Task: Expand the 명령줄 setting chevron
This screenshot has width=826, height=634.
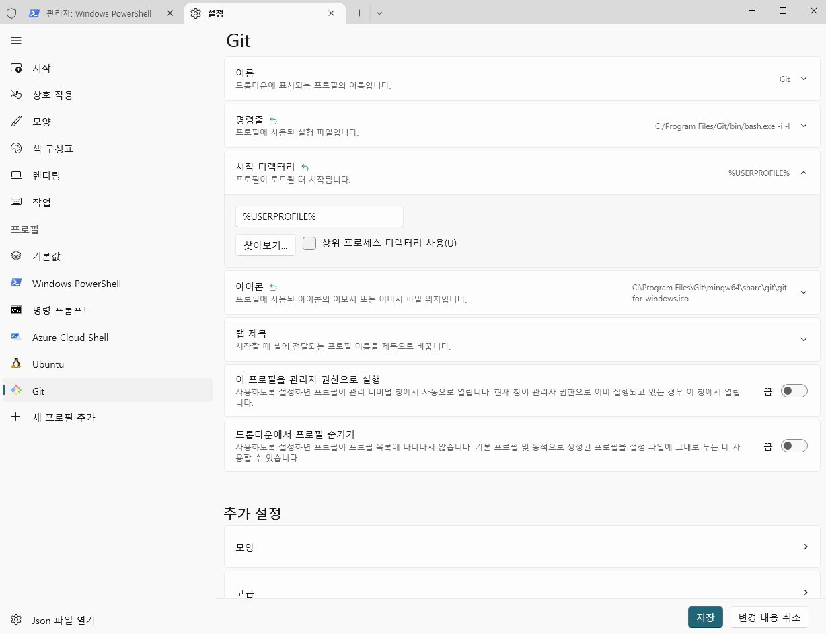Action: (x=804, y=126)
